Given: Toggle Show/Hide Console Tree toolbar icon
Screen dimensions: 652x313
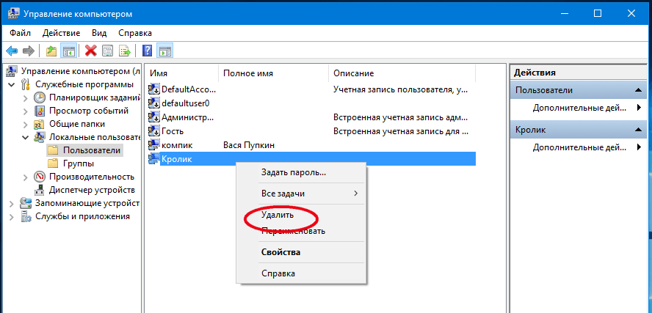Looking at the screenshot, I should click(x=68, y=51).
